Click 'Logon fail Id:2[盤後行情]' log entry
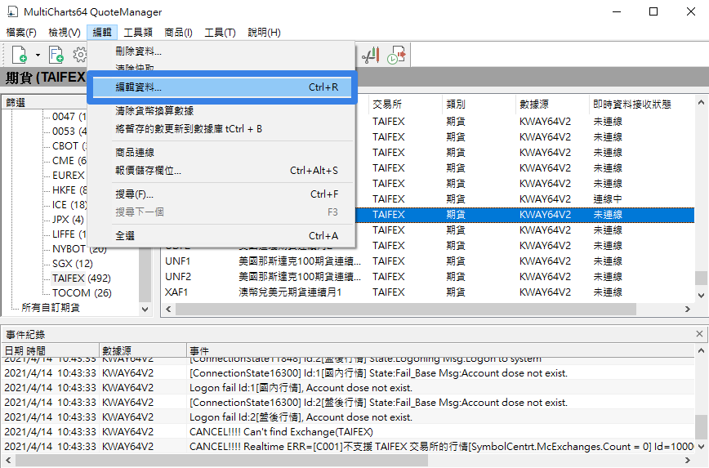 pos(301,417)
